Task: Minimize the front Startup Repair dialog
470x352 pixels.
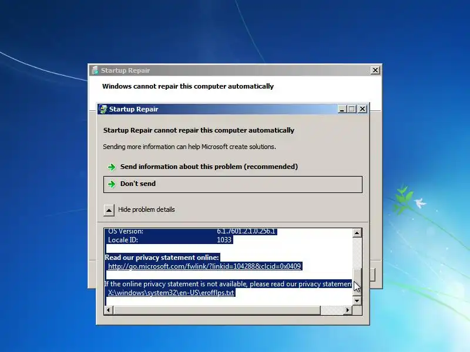Action: pos(342,109)
